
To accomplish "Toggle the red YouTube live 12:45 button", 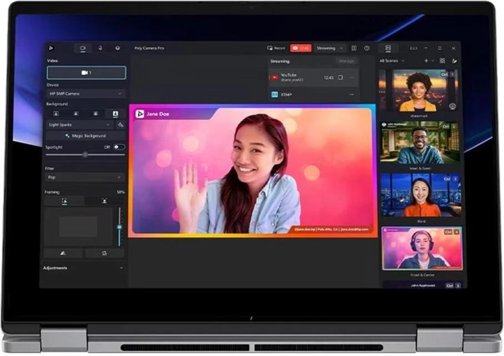I will tap(301, 48).
